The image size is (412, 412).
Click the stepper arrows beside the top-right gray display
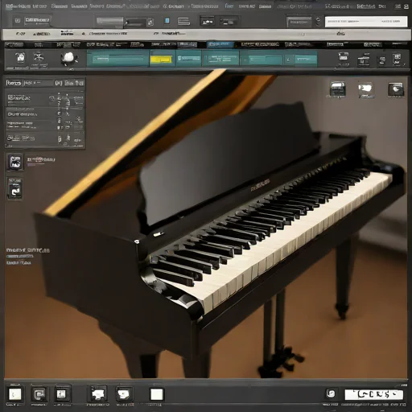(x=318, y=22)
